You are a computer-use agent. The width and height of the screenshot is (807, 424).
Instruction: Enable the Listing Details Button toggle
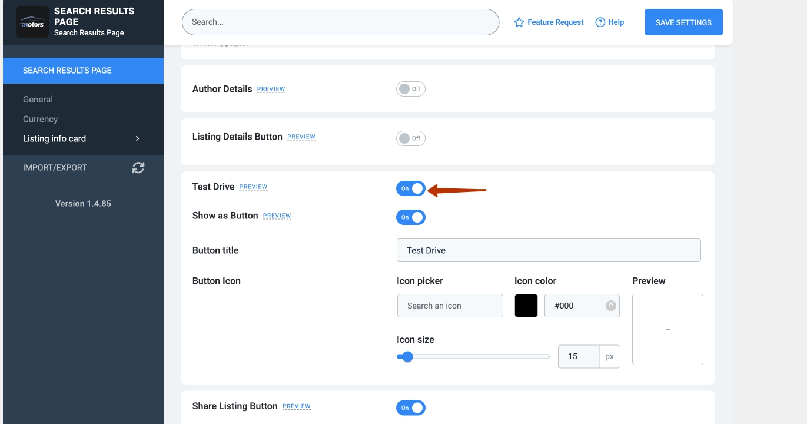click(410, 138)
